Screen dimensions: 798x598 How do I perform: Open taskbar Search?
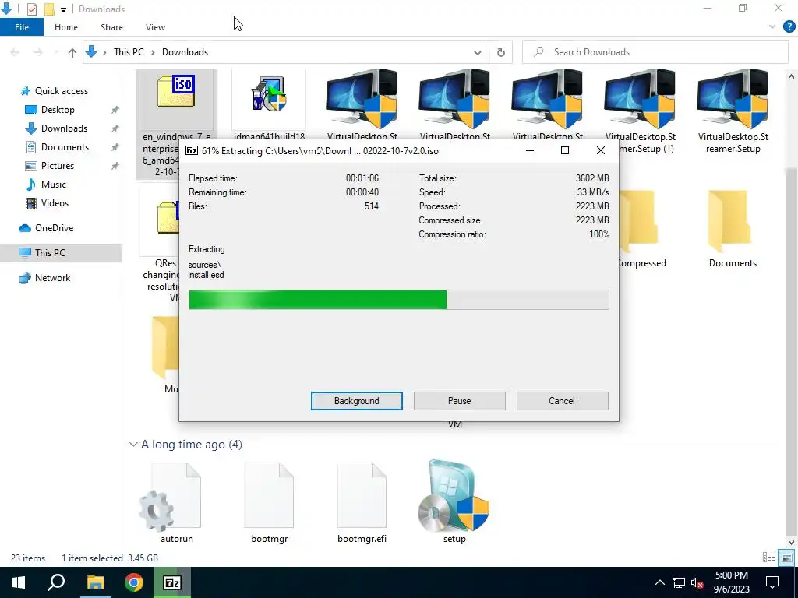pyautogui.click(x=56, y=582)
